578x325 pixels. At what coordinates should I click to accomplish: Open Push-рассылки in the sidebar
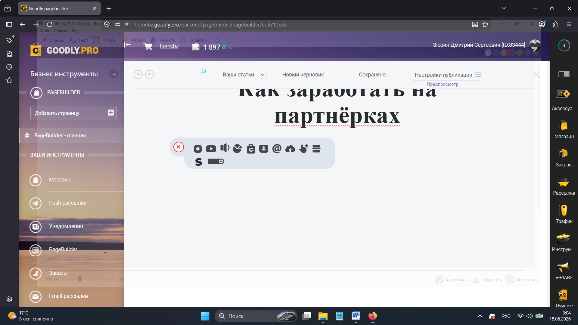(x=68, y=203)
